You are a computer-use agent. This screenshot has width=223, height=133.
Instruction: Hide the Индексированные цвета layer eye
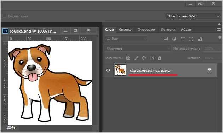click(x=108, y=70)
